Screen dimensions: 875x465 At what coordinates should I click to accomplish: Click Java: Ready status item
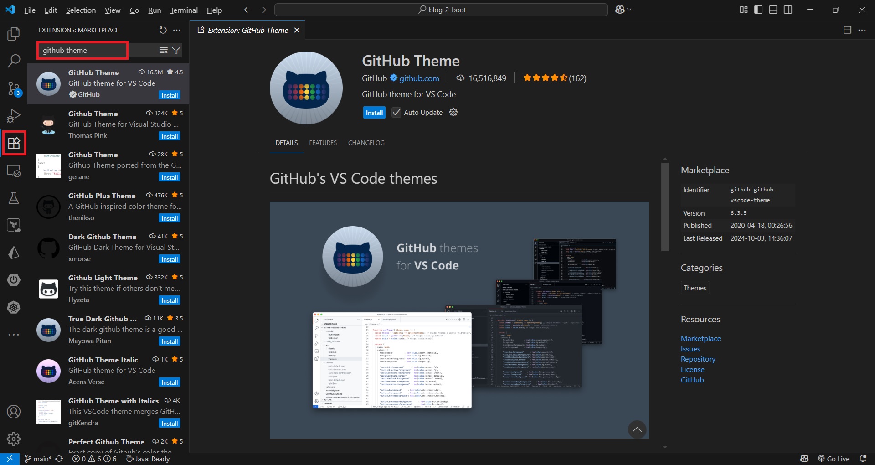coord(148,459)
